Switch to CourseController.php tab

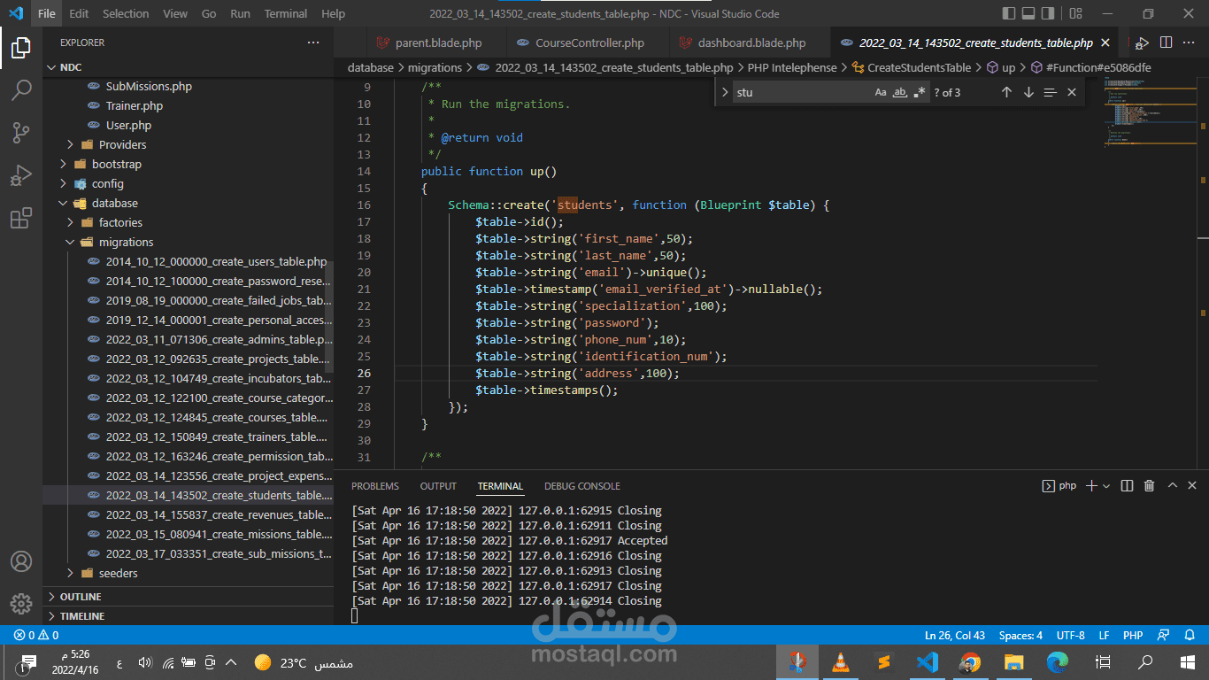tap(589, 42)
